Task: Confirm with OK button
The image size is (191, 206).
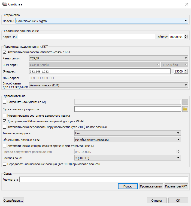Action: point(178,201)
